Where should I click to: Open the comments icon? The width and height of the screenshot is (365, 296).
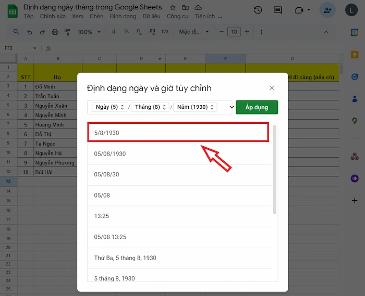click(278, 10)
